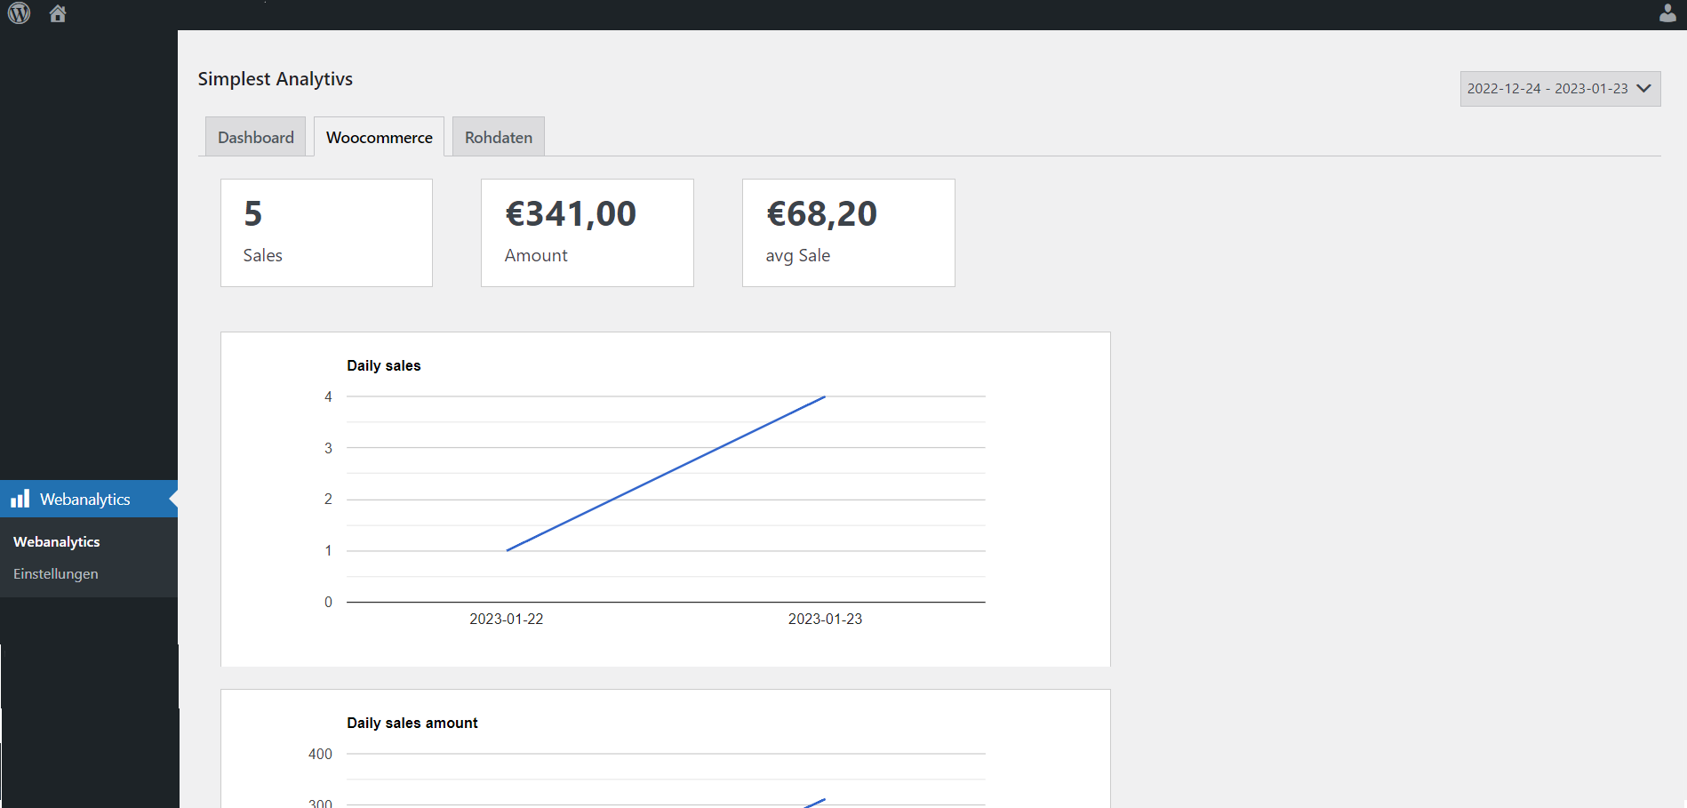
Task: Click the €68,20 avg Sale card
Action: coord(848,233)
